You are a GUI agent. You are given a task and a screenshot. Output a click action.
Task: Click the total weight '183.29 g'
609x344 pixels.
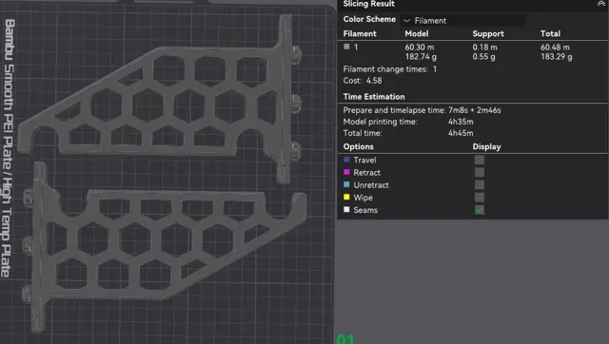556,57
